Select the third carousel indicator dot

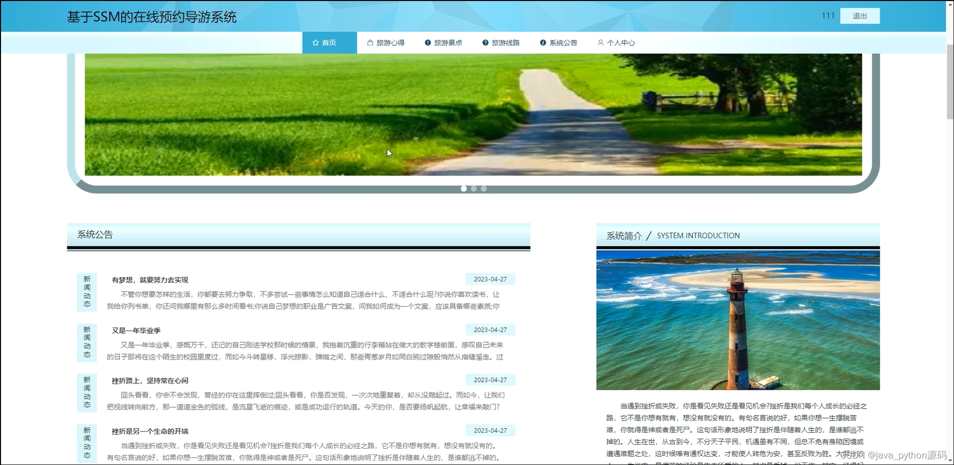[x=484, y=188]
